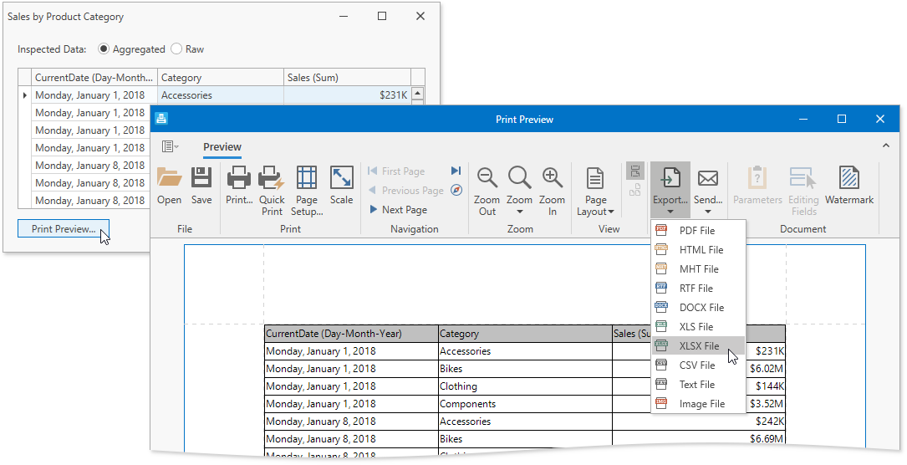
Task: Select the Raw radio button
Action: pos(176,49)
